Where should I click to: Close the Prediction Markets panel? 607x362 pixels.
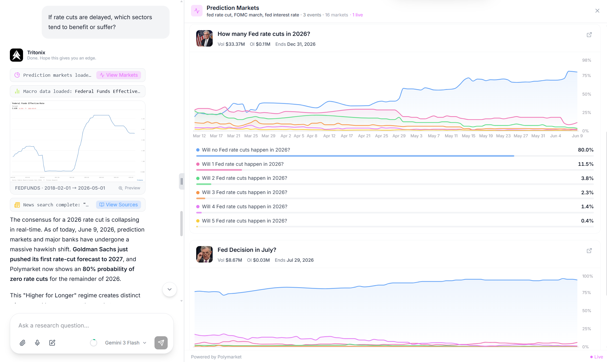[597, 11]
